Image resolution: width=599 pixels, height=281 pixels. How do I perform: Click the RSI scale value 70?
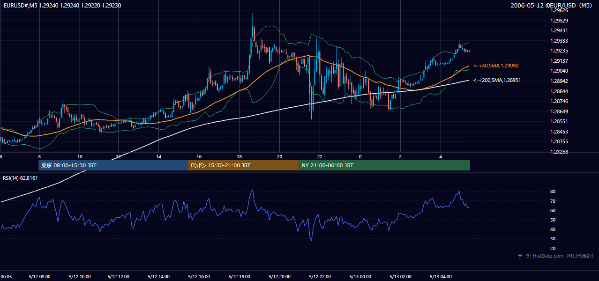[553, 201]
